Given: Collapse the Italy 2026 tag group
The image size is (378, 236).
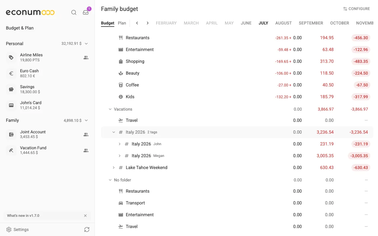Looking at the screenshot, I should (113, 132).
